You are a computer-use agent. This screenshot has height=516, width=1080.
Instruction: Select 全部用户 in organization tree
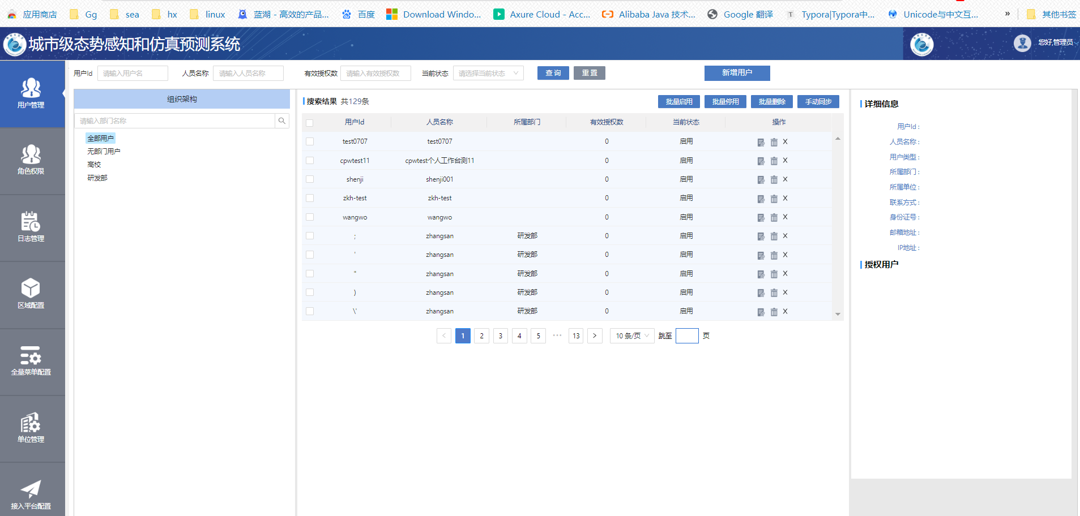[x=100, y=138]
